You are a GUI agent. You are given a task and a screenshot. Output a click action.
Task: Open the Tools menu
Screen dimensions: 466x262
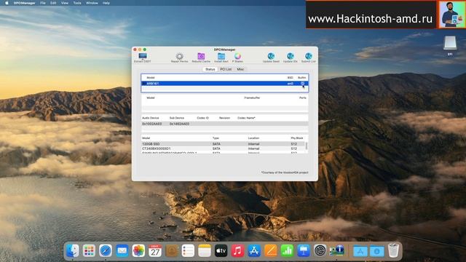click(77, 3)
